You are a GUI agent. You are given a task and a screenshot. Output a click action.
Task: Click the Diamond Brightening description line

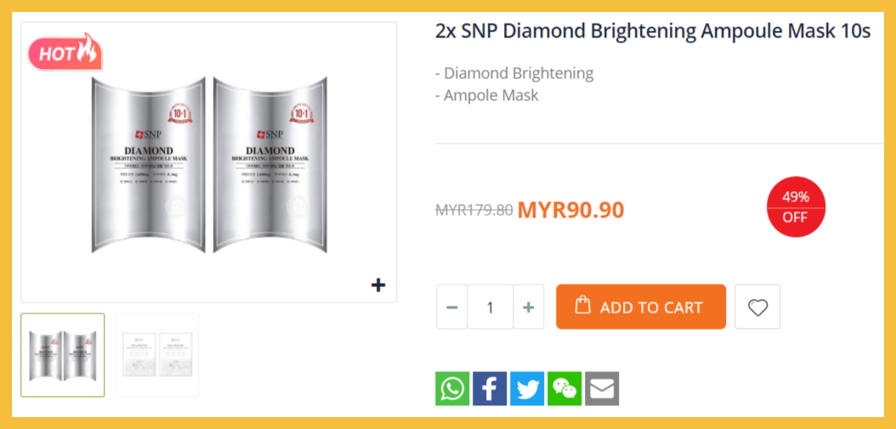click(x=514, y=73)
